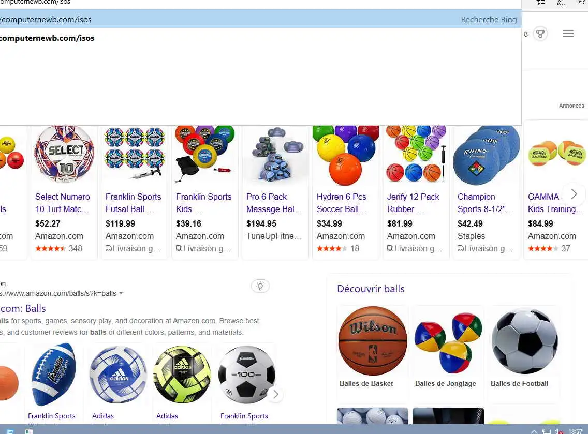Open the system tray volume icon
The image size is (588, 434).
(x=558, y=431)
